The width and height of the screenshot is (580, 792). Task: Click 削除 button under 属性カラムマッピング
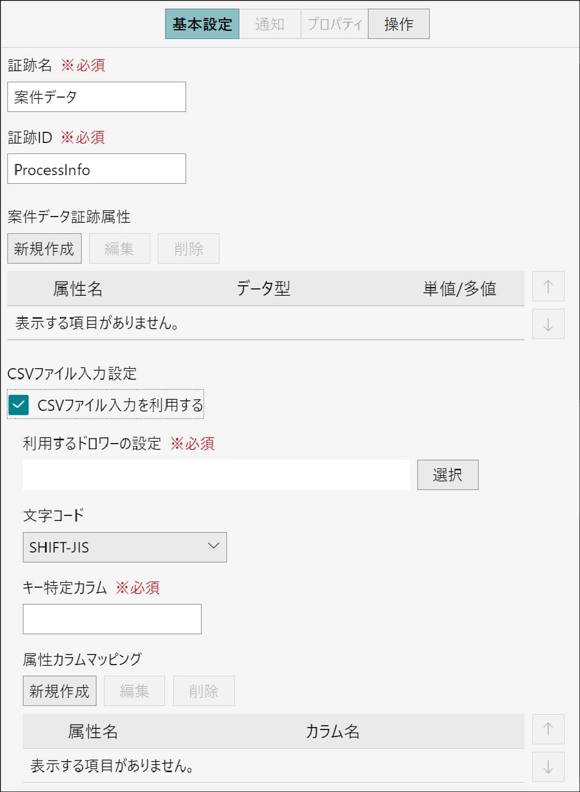click(x=204, y=691)
